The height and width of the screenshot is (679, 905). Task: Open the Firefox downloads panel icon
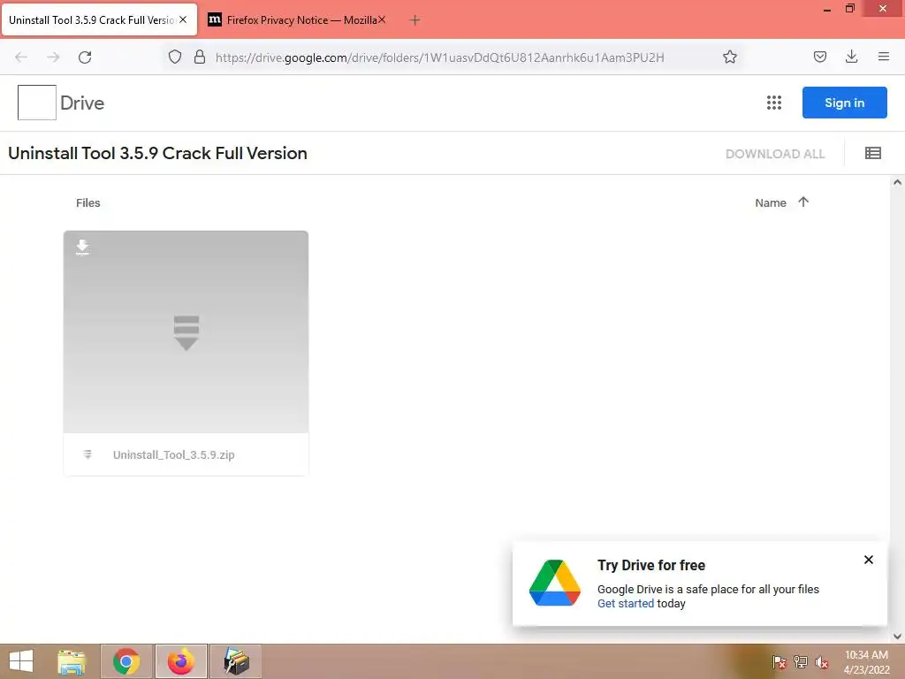pyautogui.click(x=851, y=57)
